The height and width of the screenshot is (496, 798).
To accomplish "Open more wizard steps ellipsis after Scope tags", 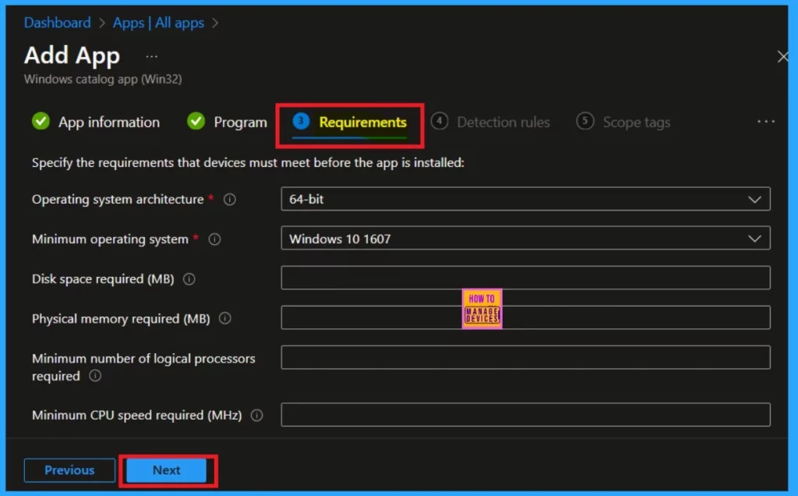I will pyautogui.click(x=766, y=121).
